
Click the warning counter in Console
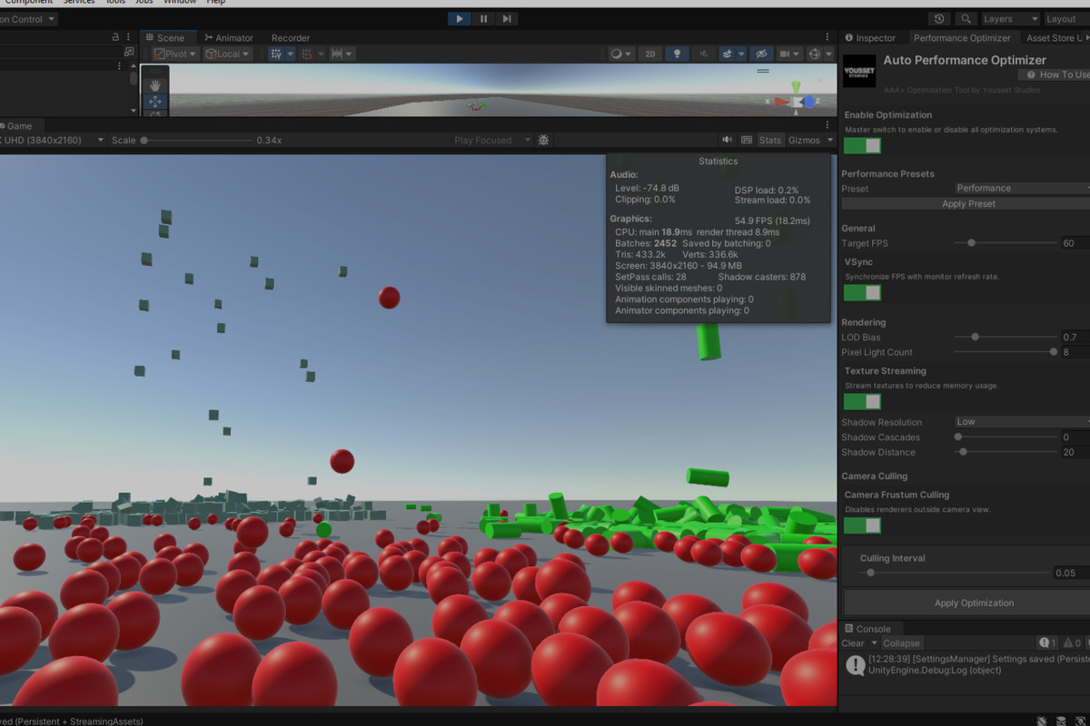coord(1072,643)
